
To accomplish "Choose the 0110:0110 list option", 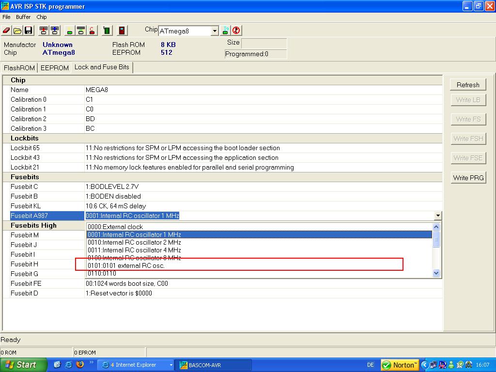I will click(x=259, y=273).
